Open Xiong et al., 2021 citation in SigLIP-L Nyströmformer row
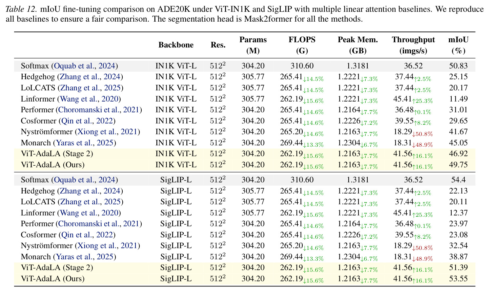The image size is (489, 293). click(x=107, y=246)
